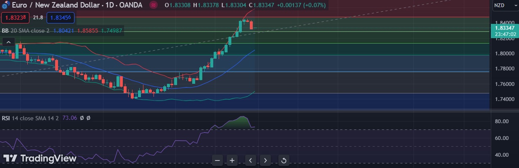Screen dimensions: 519x168
Task: Click the blue buy price 1.83456 button
Action: 61,18
